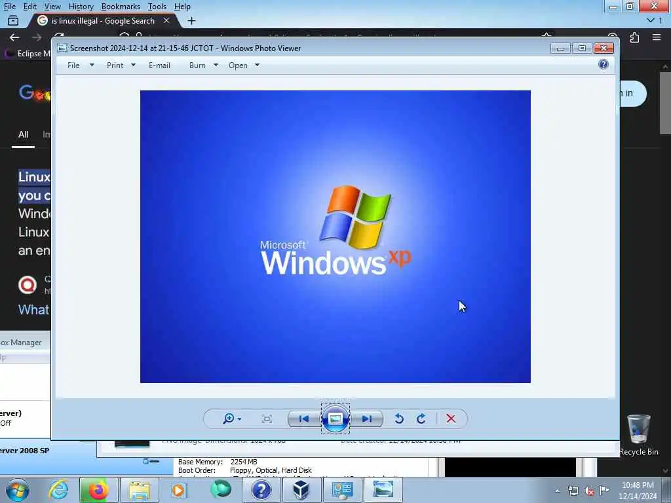671x503 pixels.
Task: Open the control panel taskbar icon
Action: [342, 490]
